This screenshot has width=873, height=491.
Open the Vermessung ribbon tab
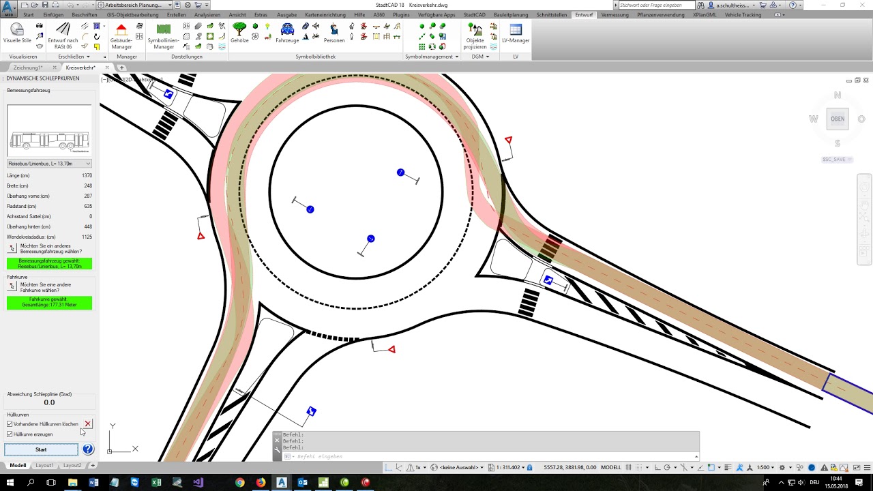(x=615, y=14)
